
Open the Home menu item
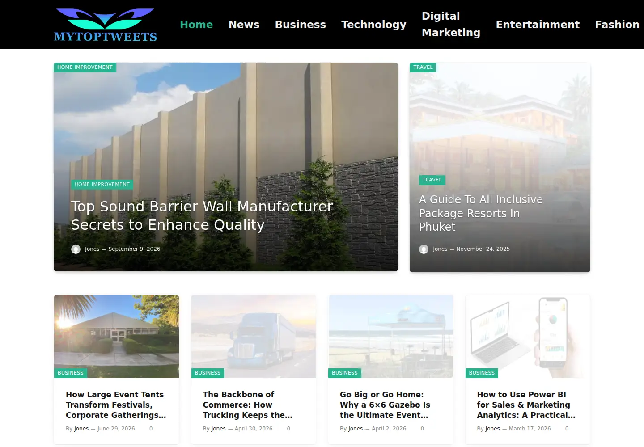tap(196, 25)
